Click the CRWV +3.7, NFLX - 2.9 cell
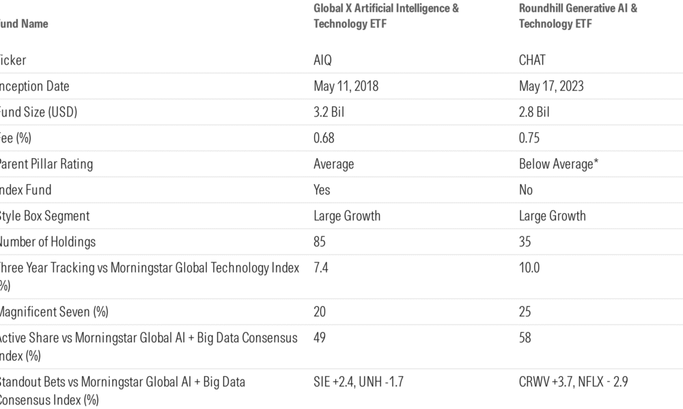Viewport: 683px width, 409px height. pos(573,382)
